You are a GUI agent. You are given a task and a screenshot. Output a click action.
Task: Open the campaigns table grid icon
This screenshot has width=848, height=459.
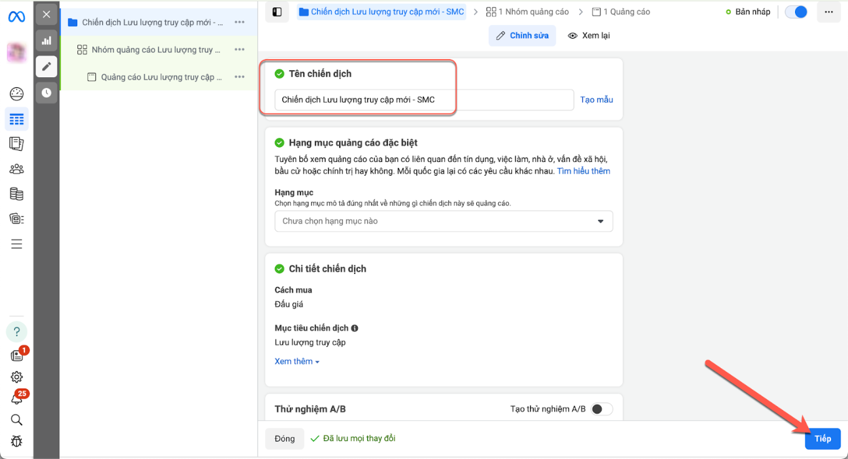(17, 119)
